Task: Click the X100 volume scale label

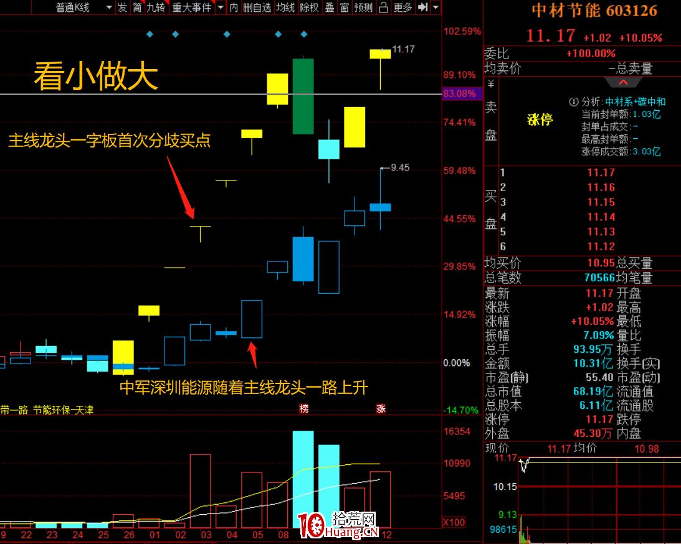Action: [454, 522]
